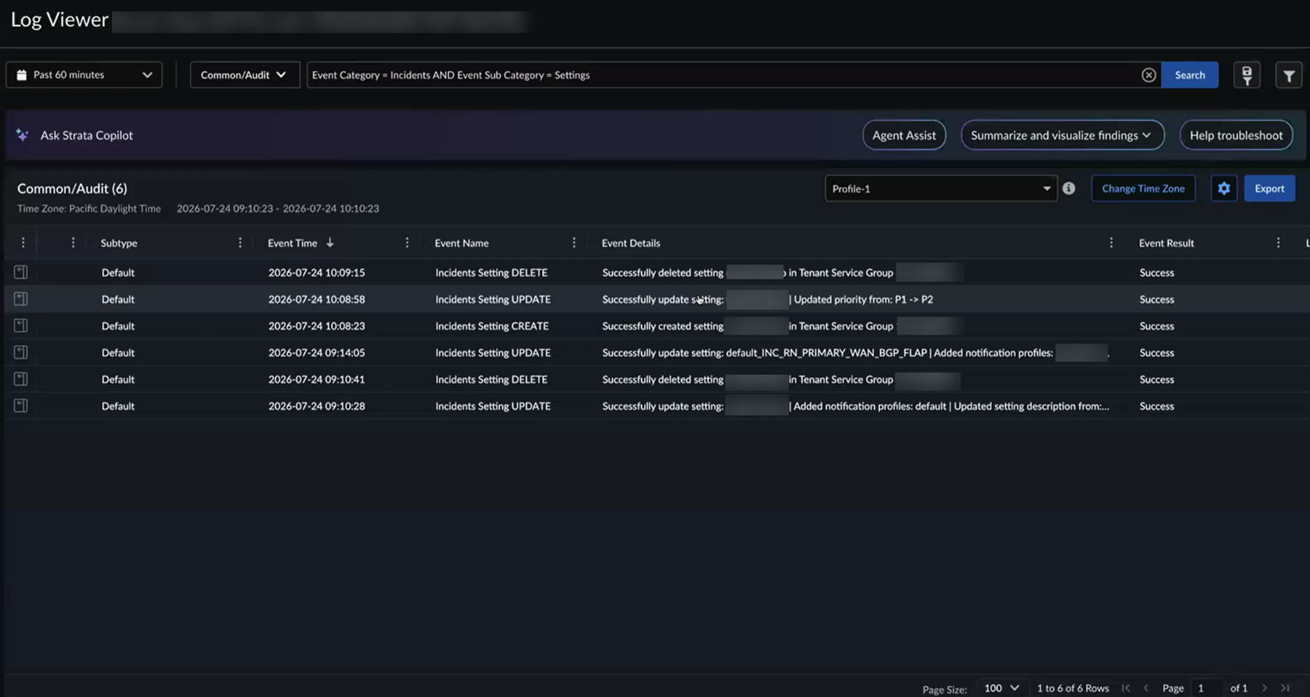Click the Search button
1310x697 pixels.
pyautogui.click(x=1189, y=75)
